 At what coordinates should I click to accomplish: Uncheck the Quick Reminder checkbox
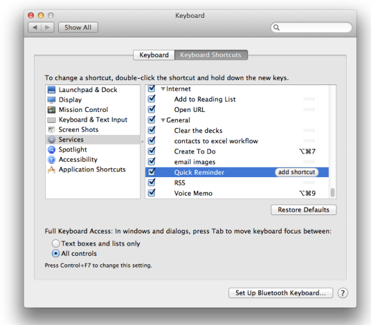(152, 171)
